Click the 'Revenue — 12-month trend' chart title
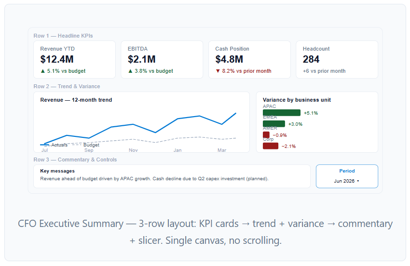The width and height of the screenshot is (410, 266). pyautogui.click(x=76, y=100)
